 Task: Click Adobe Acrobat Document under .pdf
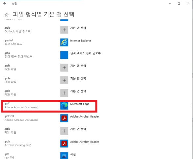21,107
